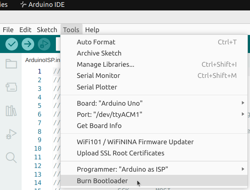Open the File menu
Screen dimensions: 250x190
point(8,30)
